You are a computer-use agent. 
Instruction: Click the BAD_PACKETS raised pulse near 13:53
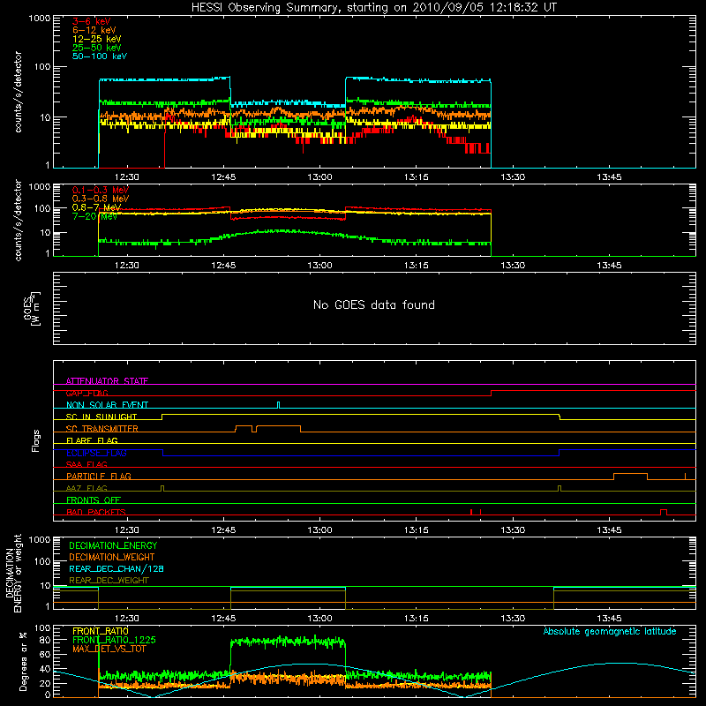pyautogui.click(x=664, y=512)
